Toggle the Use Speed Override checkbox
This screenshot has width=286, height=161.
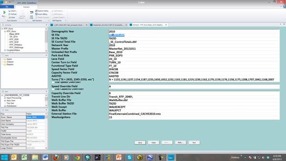[53, 82]
